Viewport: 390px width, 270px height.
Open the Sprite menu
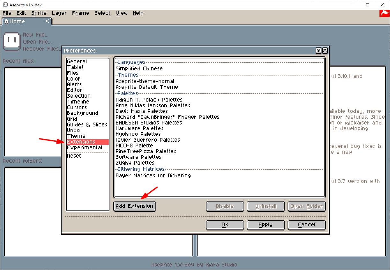tap(39, 13)
